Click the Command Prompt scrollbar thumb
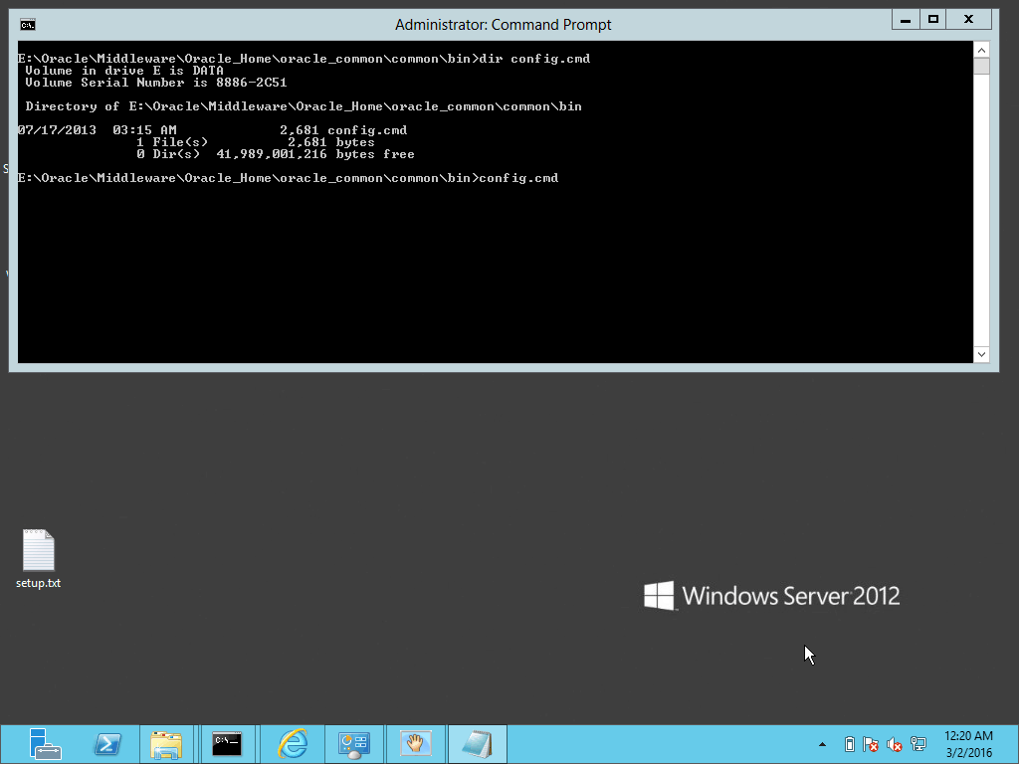 981,67
